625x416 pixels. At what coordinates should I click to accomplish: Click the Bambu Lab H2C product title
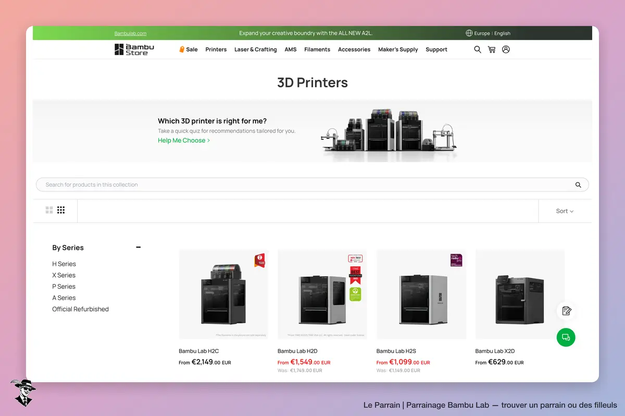pyautogui.click(x=199, y=351)
